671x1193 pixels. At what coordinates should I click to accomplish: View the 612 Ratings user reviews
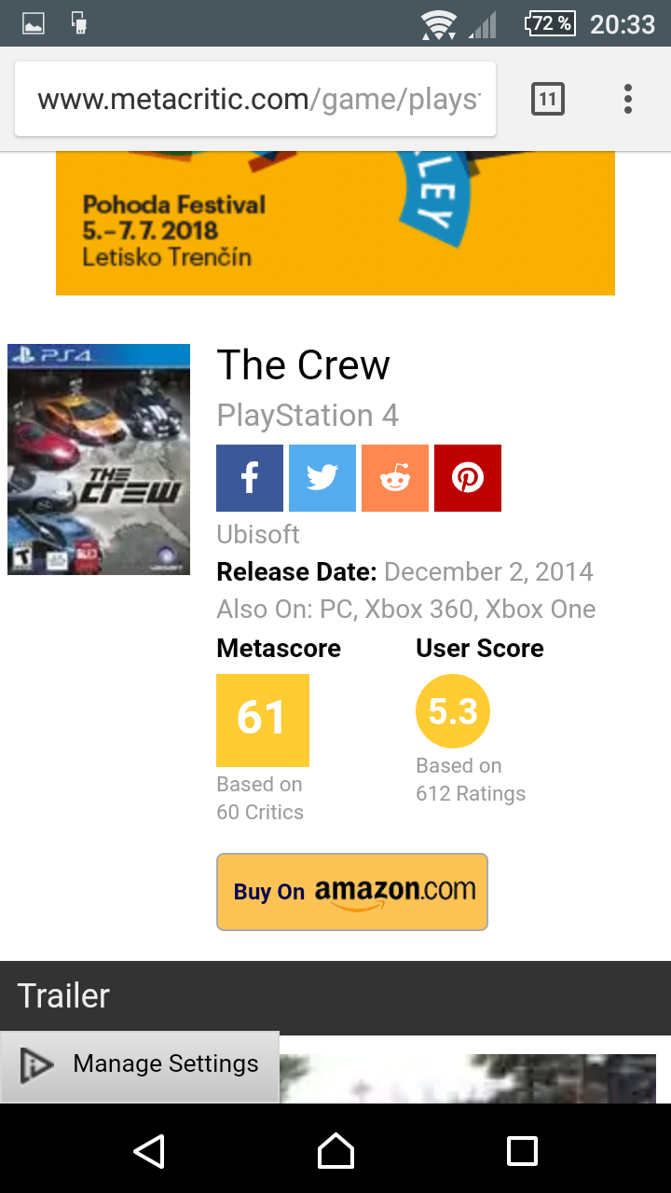471,793
